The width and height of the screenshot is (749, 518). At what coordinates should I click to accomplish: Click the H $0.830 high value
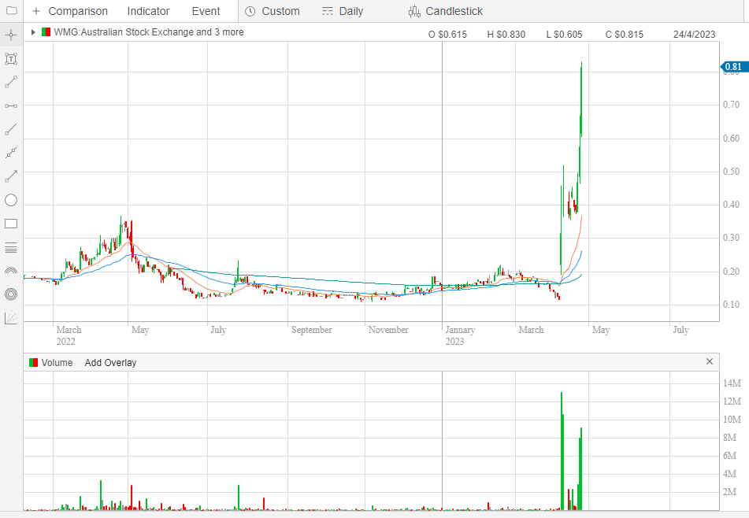(506, 35)
